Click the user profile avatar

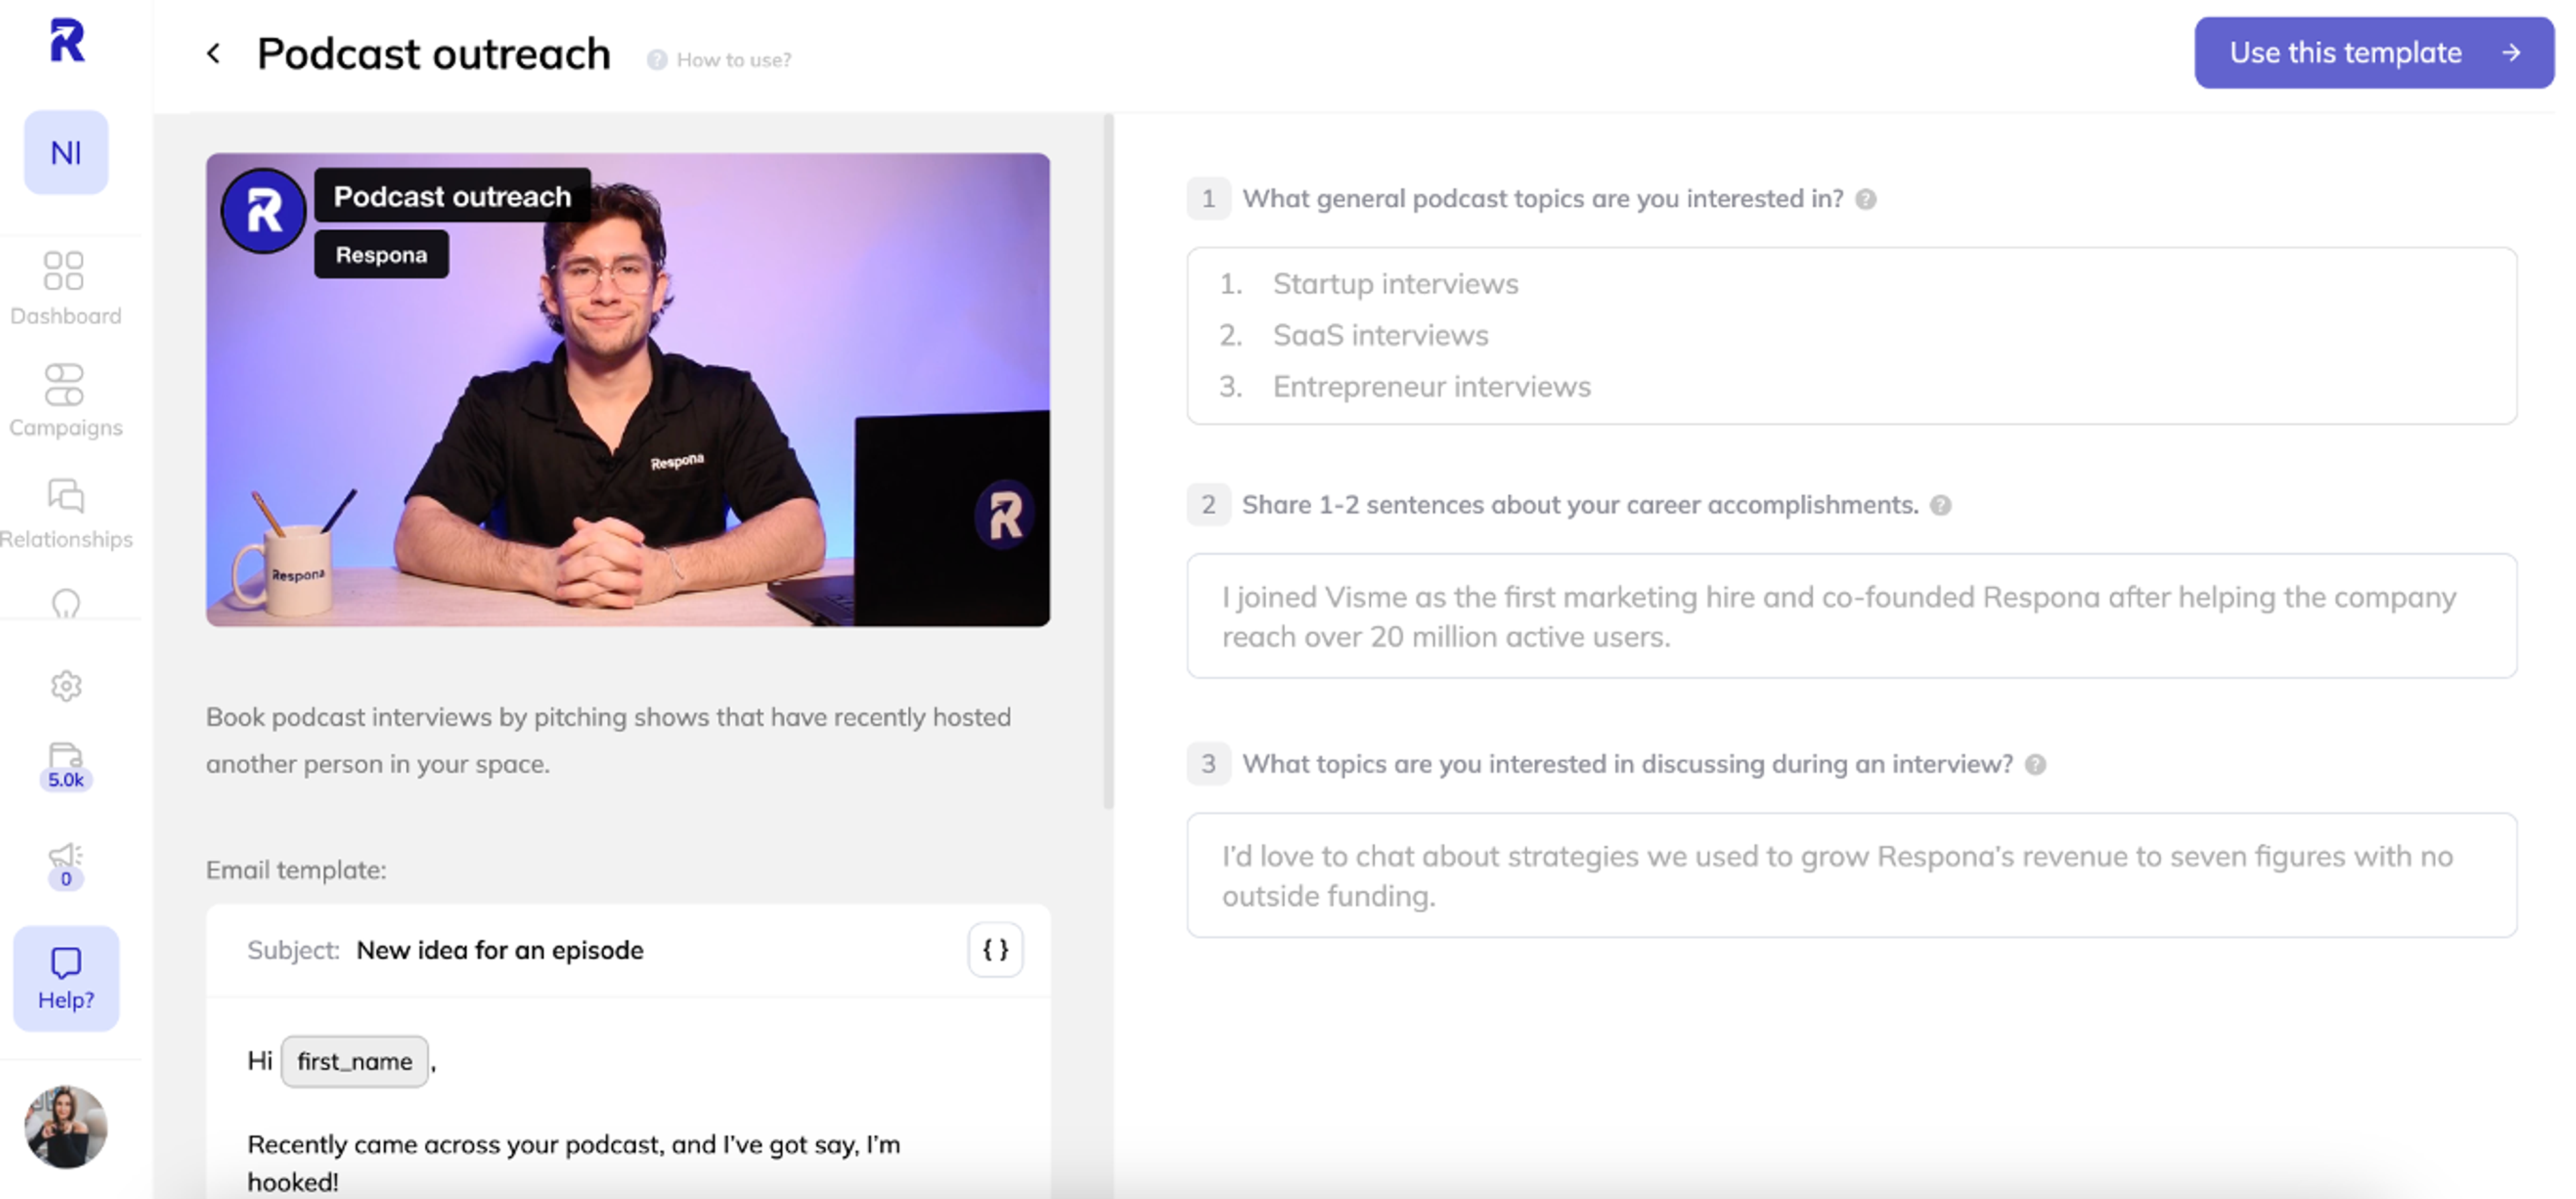pyautogui.click(x=66, y=1127)
